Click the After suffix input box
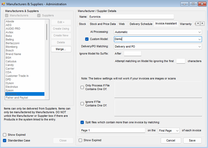The width and height of the screenshot is (208, 148). coord(133,54)
